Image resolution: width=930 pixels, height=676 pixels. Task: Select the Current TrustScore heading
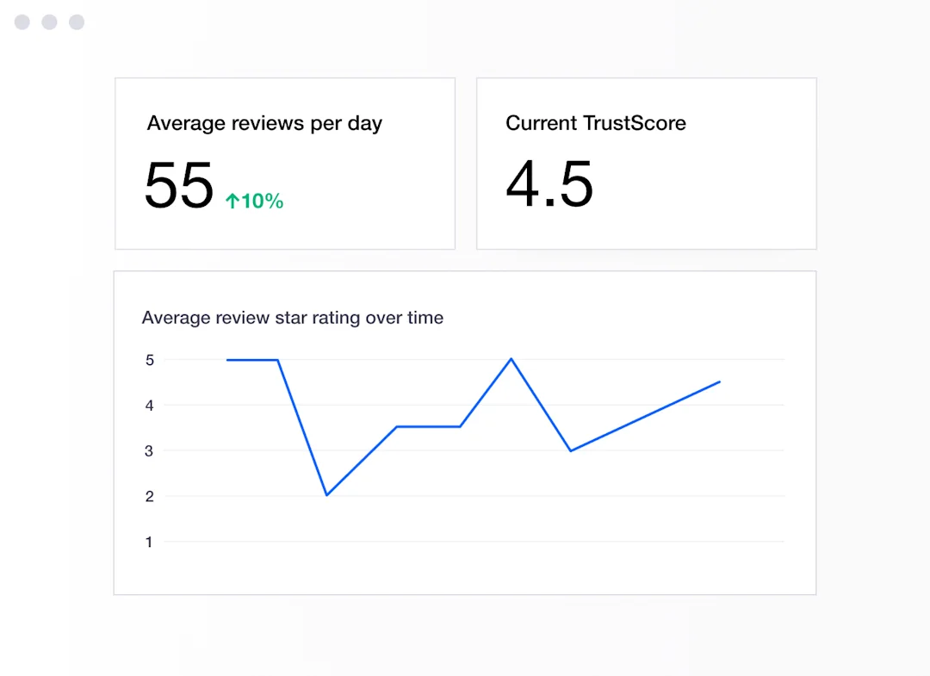coord(595,123)
